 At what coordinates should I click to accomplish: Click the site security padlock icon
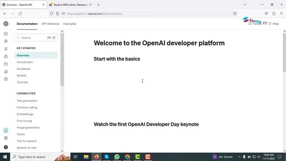[x=58, y=13]
